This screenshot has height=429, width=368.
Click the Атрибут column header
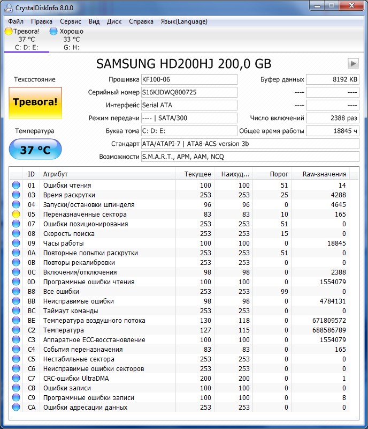coord(108,174)
